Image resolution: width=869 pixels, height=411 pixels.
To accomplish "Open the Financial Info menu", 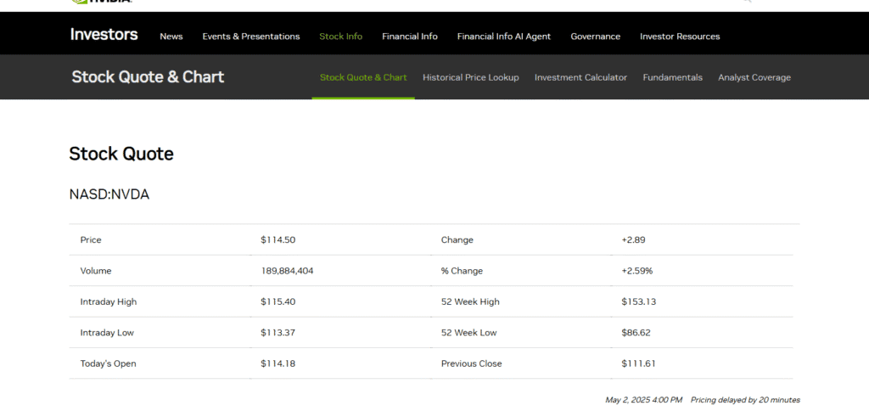I will pyautogui.click(x=410, y=37).
